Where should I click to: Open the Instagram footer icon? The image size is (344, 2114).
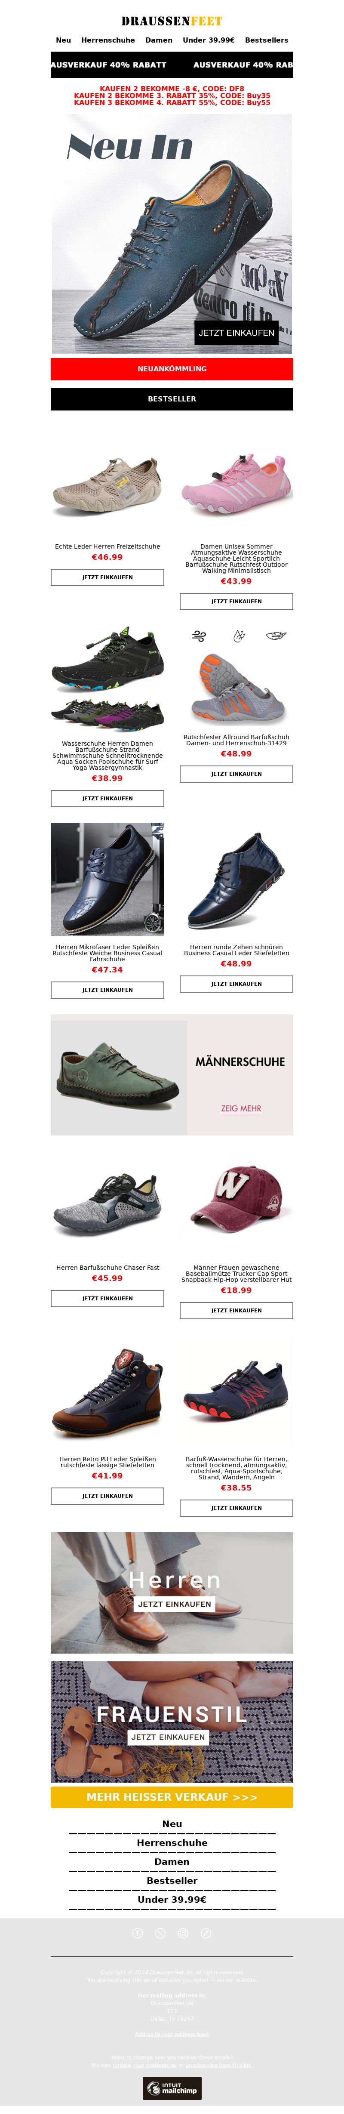click(183, 1933)
